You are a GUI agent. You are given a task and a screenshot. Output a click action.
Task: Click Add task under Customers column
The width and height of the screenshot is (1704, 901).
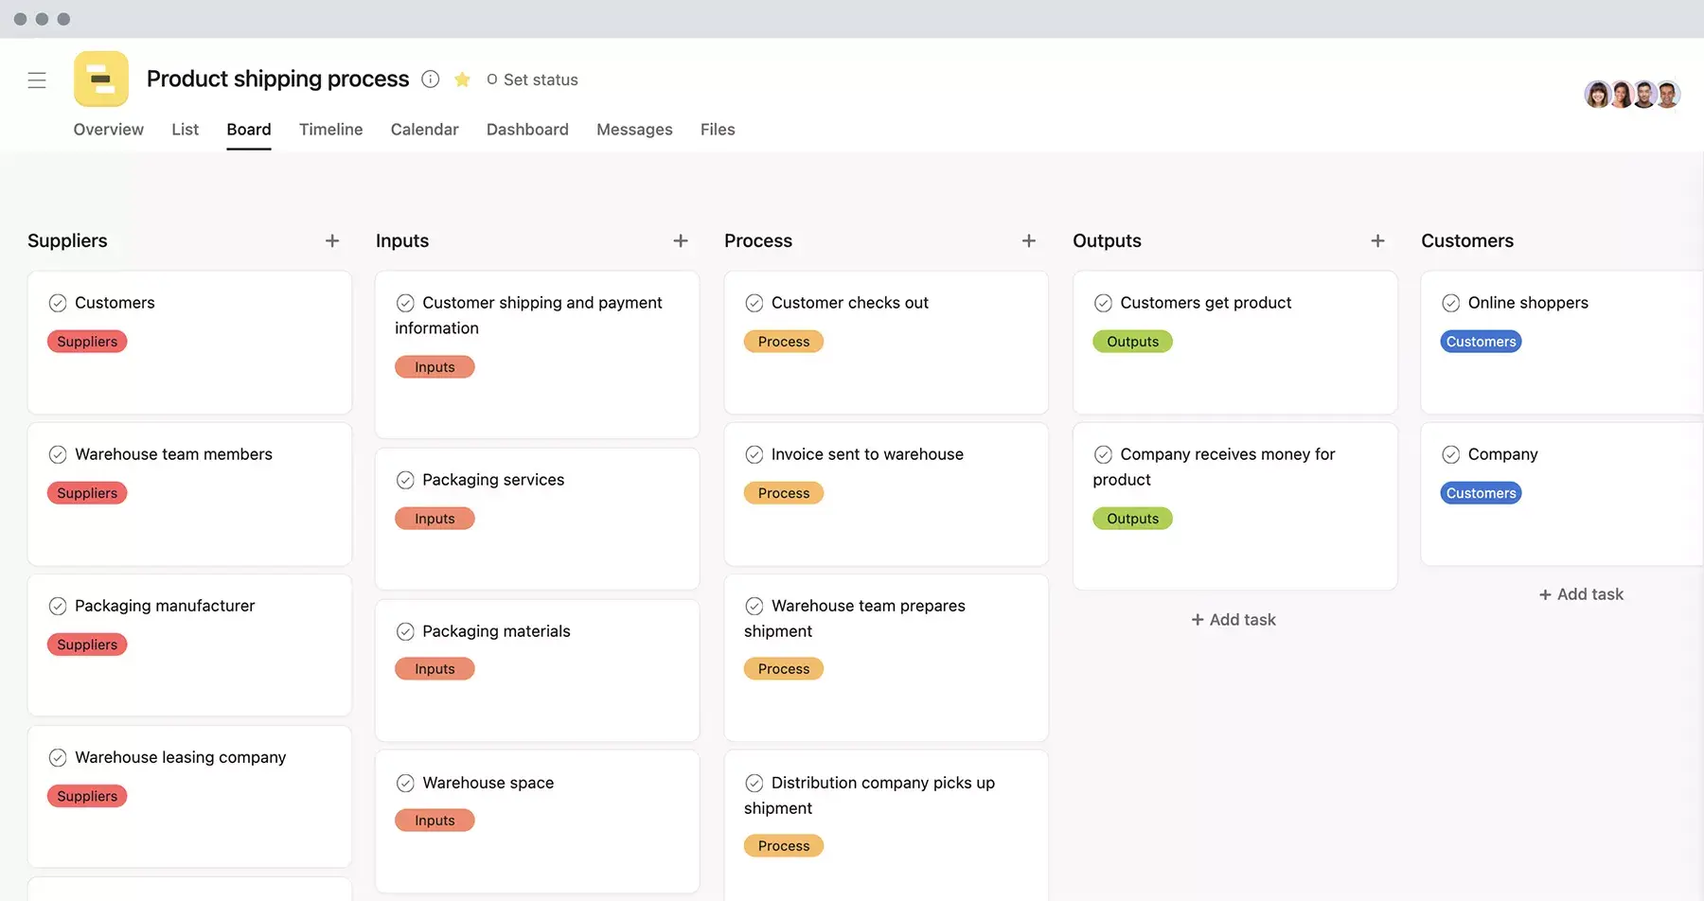[1581, 594]
